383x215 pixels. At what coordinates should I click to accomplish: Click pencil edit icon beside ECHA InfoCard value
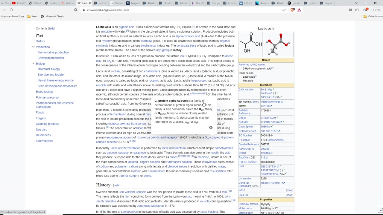click(x=279, y=131)
